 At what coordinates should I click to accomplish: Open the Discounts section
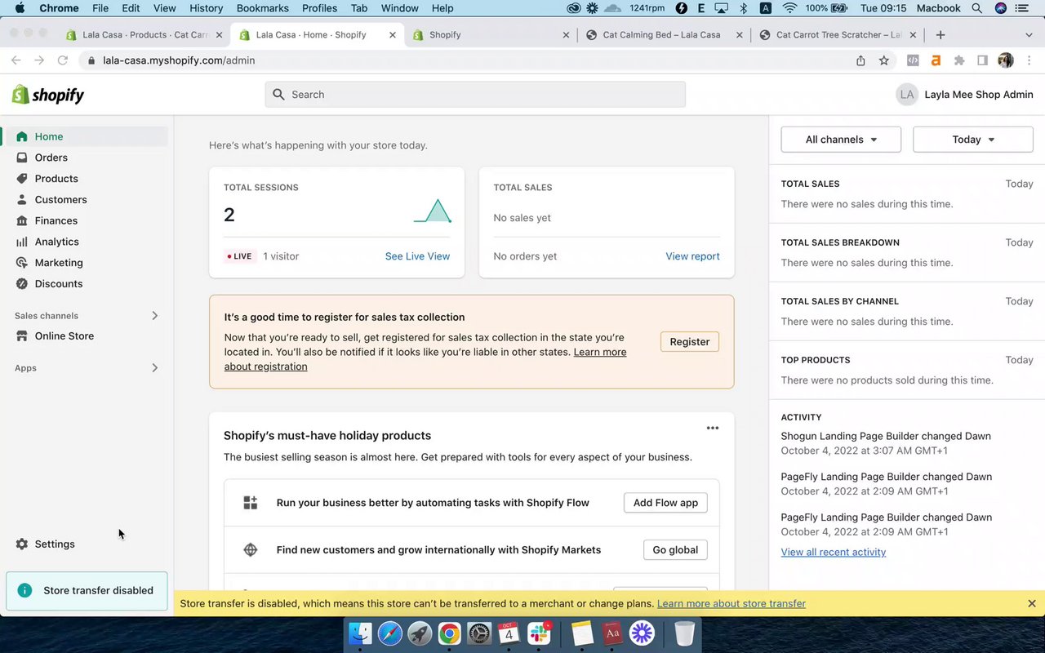59,284
